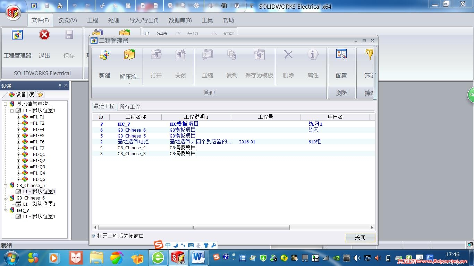The width and height of the screenshot is (474, 266).
Task: Click the 打开 project icon
Action: (x=156, y=55)
